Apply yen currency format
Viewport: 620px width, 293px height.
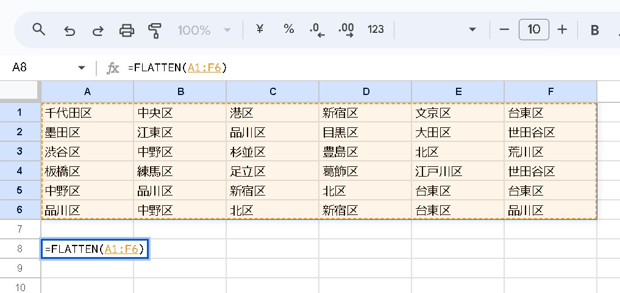(x=260, y=29)
